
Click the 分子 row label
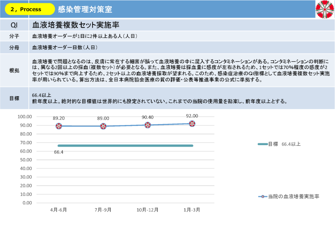14,36
